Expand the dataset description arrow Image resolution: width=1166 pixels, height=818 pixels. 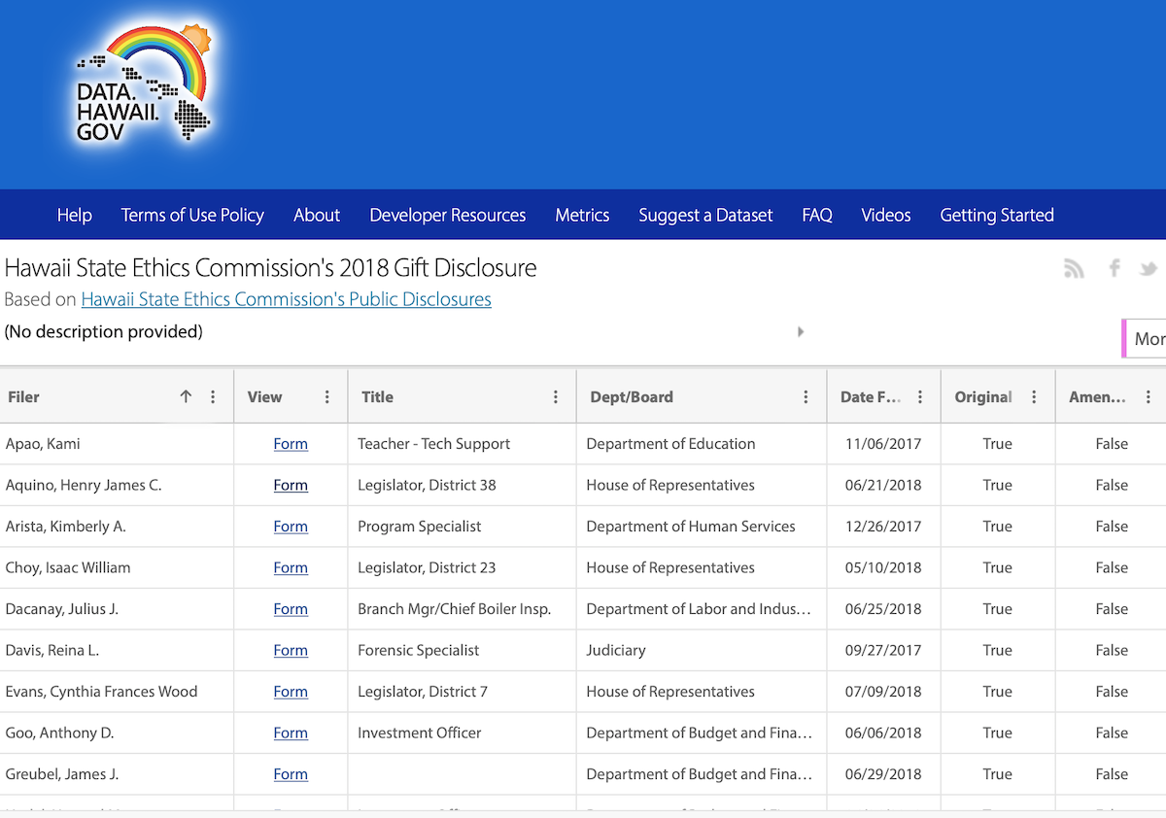coord(801,332)
